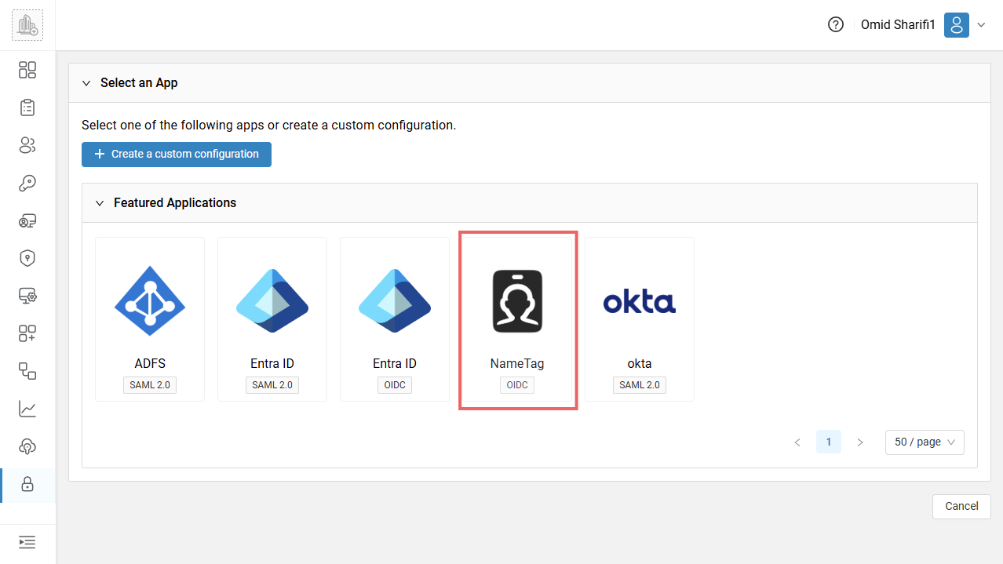
Task: Select the padlock icon in the sidebar
Action: tap(27, 485)
